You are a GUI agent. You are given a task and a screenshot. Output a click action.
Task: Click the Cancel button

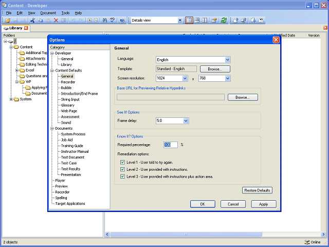(233, 204)
